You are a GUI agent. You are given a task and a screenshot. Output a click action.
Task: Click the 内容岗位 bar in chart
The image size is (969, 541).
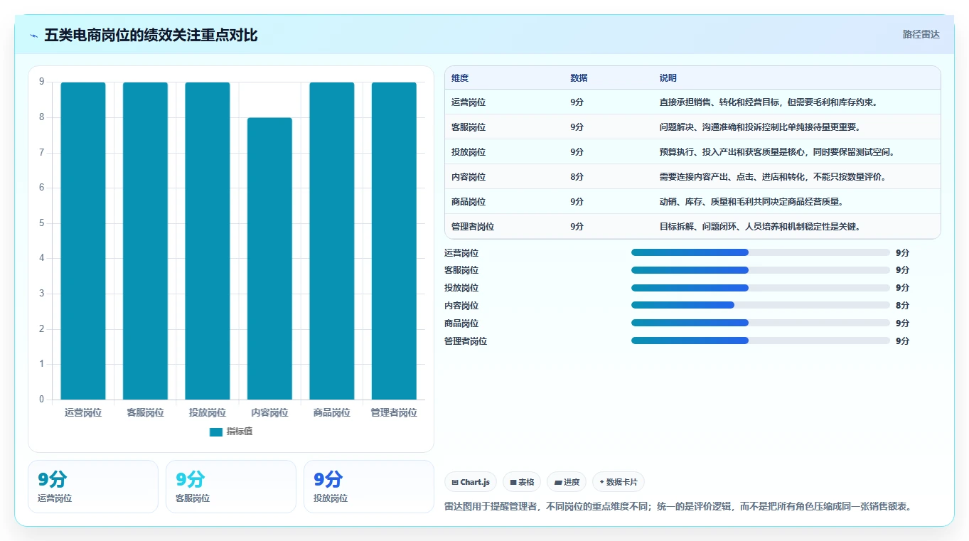point(269,259)
